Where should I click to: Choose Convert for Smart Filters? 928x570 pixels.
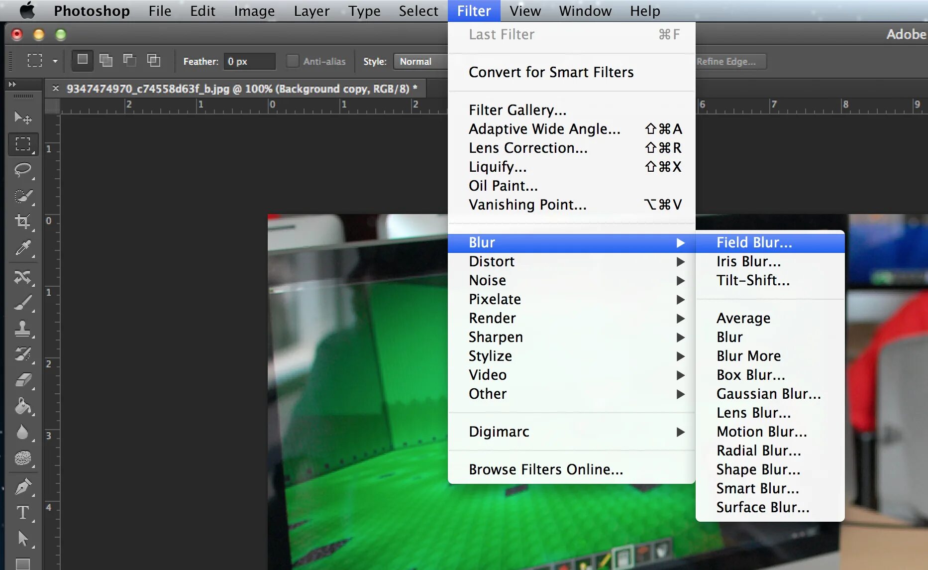(x=571, y=72)
